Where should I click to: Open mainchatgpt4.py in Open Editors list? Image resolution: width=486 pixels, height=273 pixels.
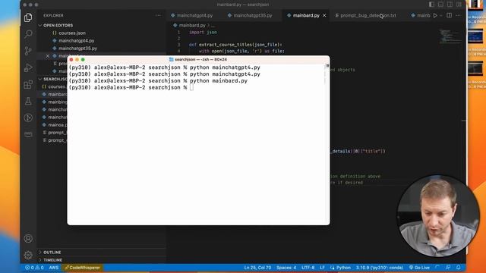click(76, 40)
